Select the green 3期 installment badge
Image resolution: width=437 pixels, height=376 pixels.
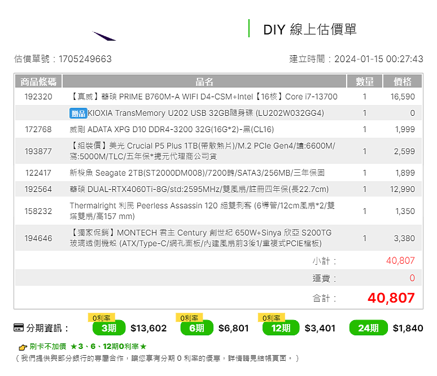pyautogui.click(x=109, y=328)
